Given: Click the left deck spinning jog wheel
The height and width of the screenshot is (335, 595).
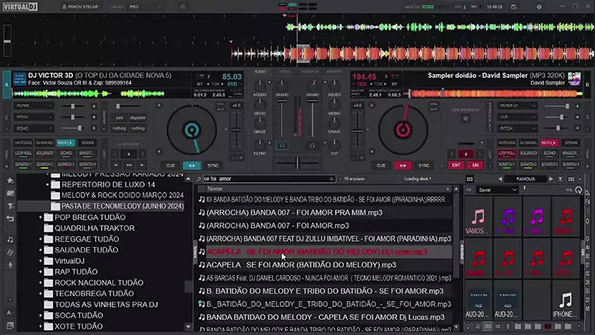Looking at the screenshot, I should [191, 130].
